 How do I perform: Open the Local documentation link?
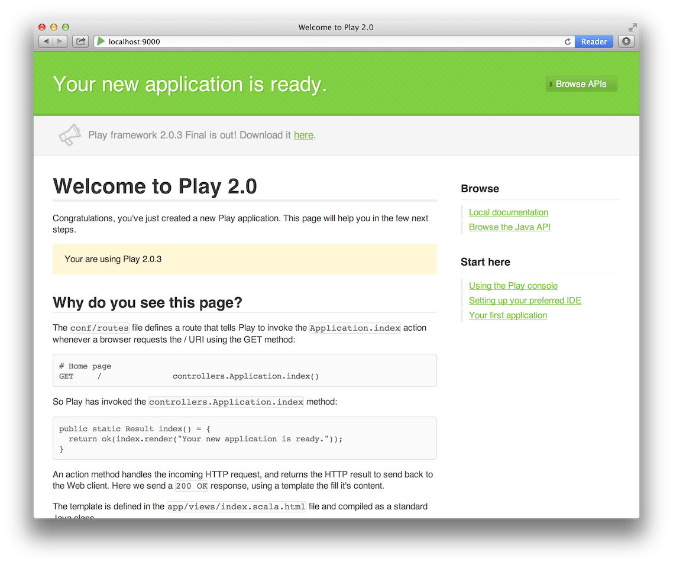[x=508, y=212]
